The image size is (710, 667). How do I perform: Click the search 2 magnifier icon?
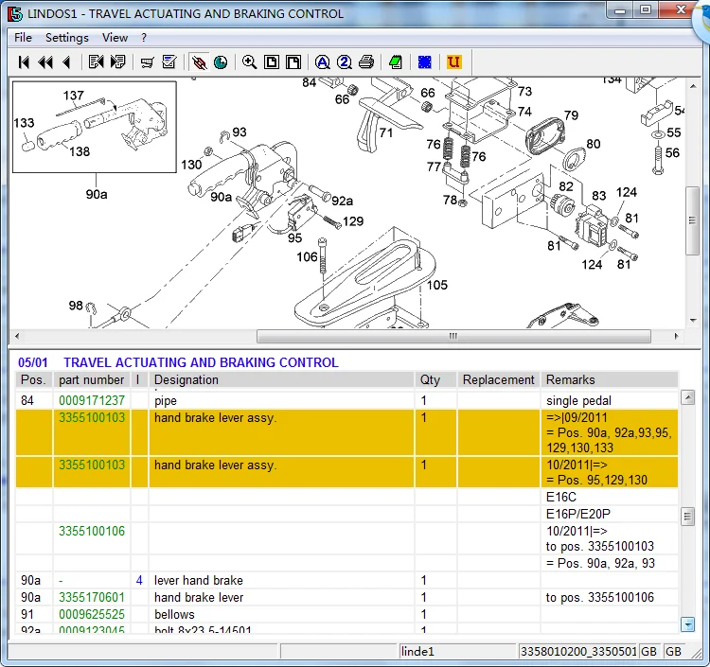pos(345,62)
